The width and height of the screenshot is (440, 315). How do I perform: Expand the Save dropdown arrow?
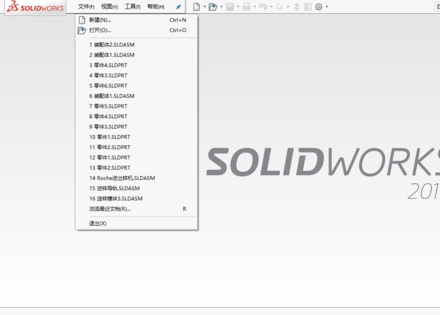point(238,7)
